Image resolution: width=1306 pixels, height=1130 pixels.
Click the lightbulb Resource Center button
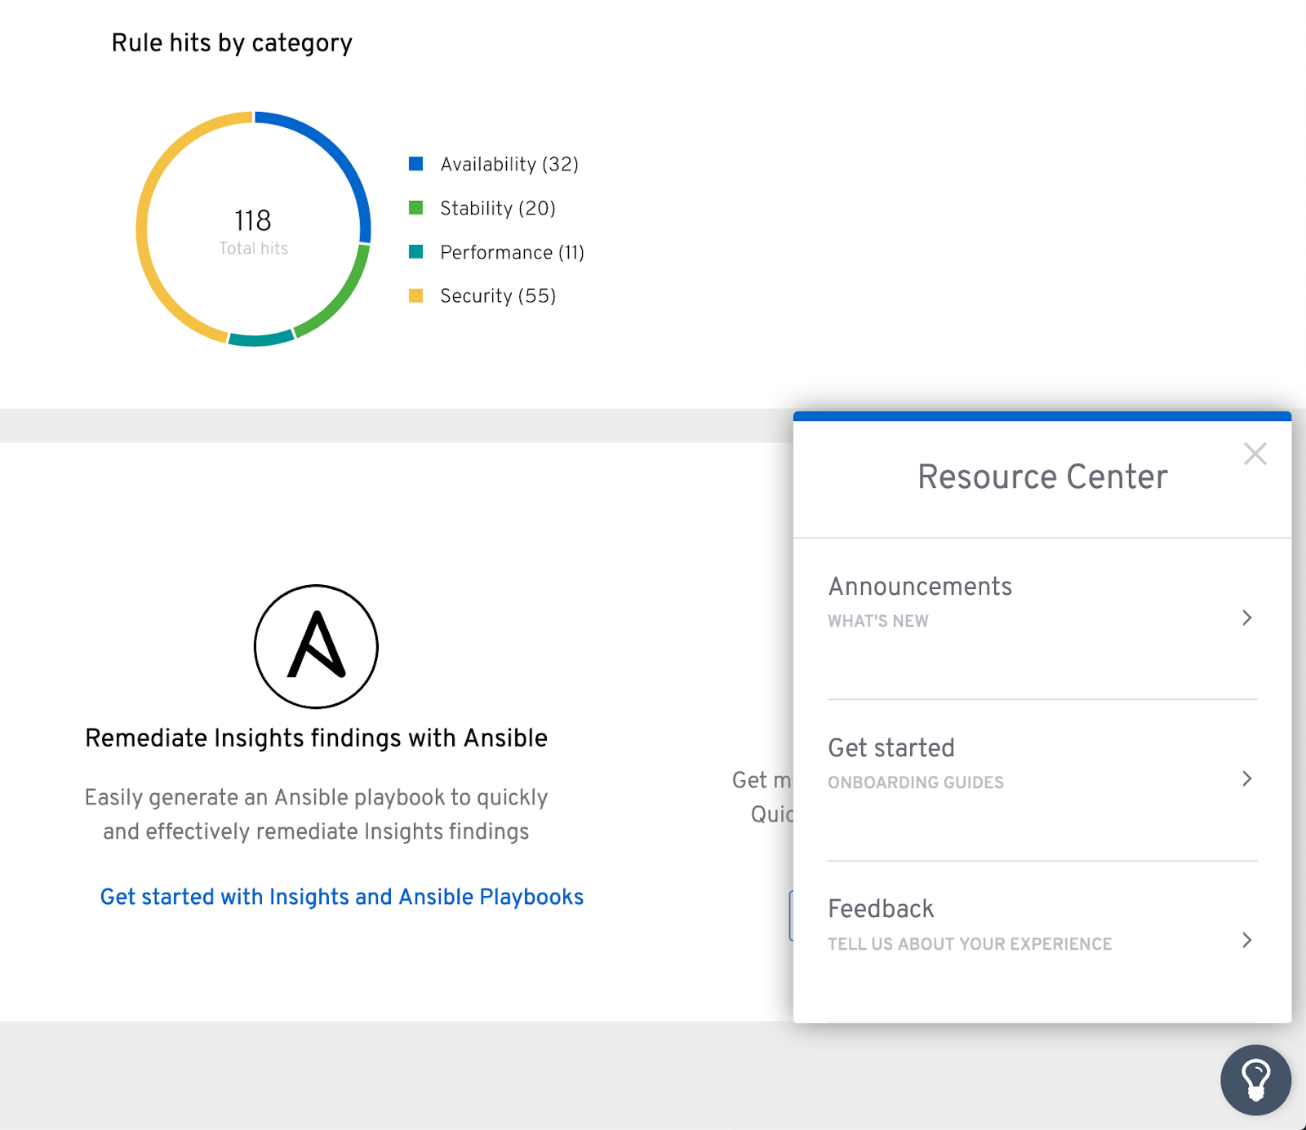click(x=1255, y=1079)
